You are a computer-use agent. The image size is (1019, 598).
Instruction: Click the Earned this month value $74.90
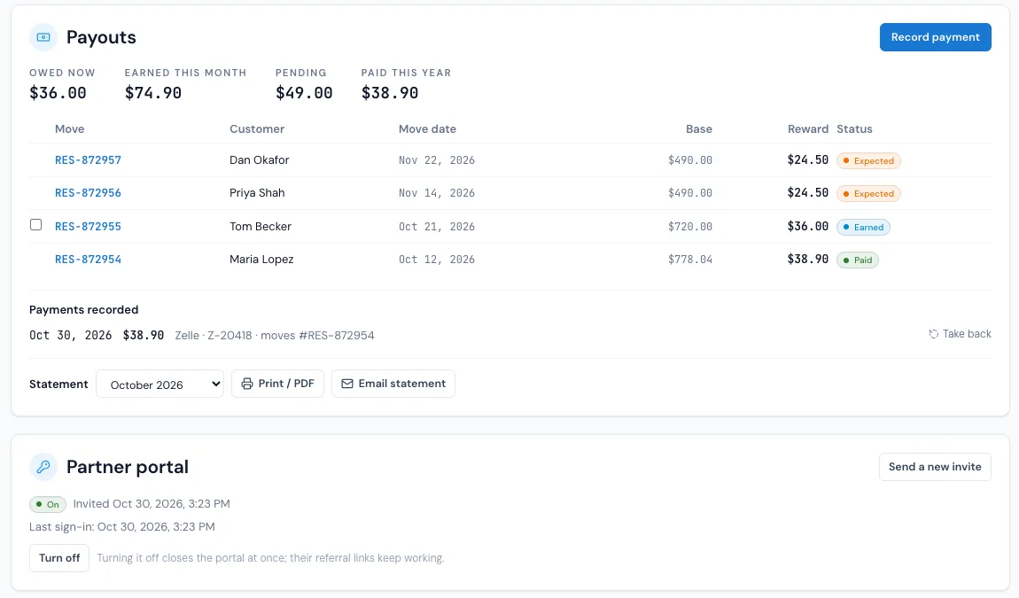[152, 93]
